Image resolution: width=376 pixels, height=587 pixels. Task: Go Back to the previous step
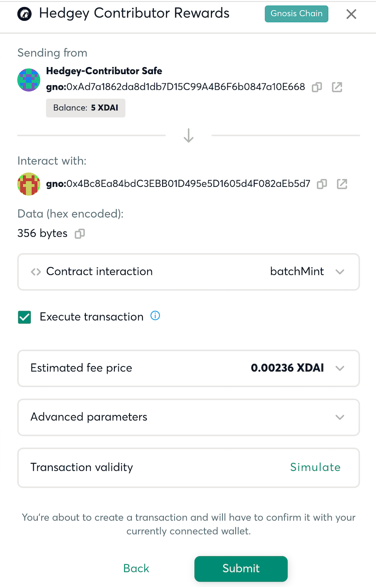point(136,568)
